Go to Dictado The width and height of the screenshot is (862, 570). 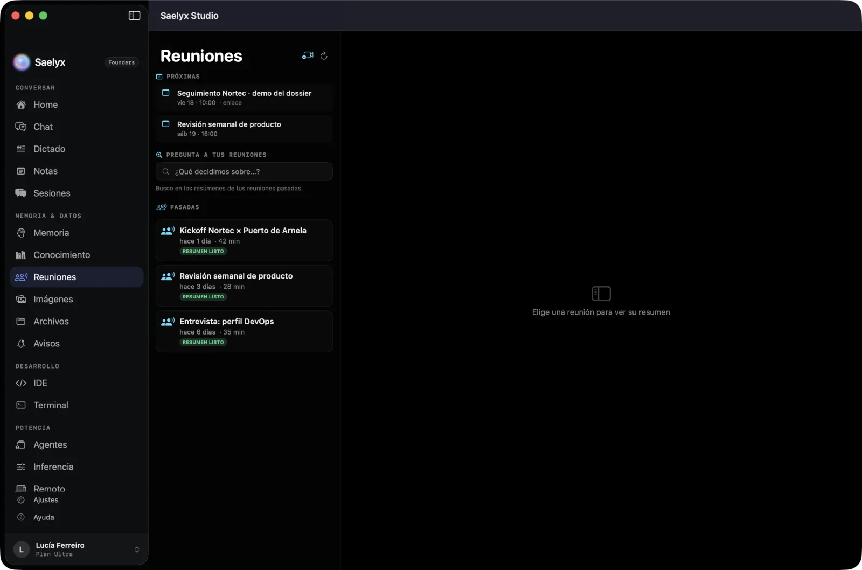point(77,149)
